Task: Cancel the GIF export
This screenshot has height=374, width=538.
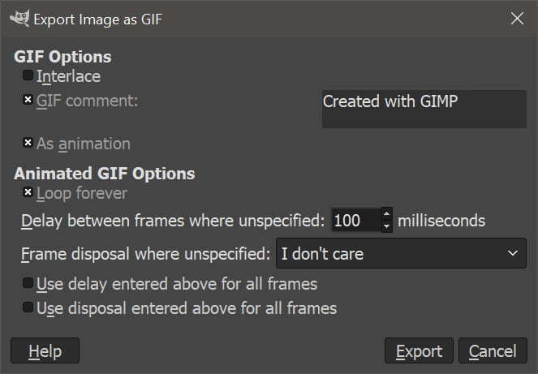Action: pyautogui.click(x=493, y=350)
